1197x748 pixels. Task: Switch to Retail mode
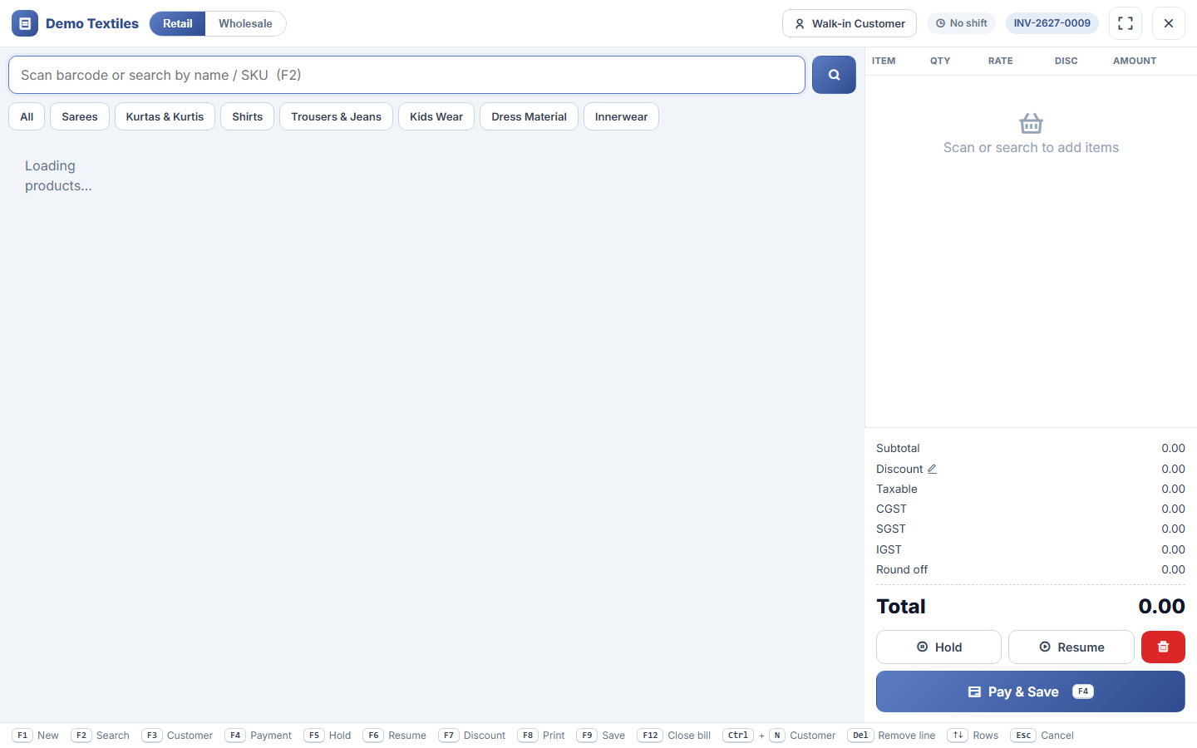click(177, 23)
